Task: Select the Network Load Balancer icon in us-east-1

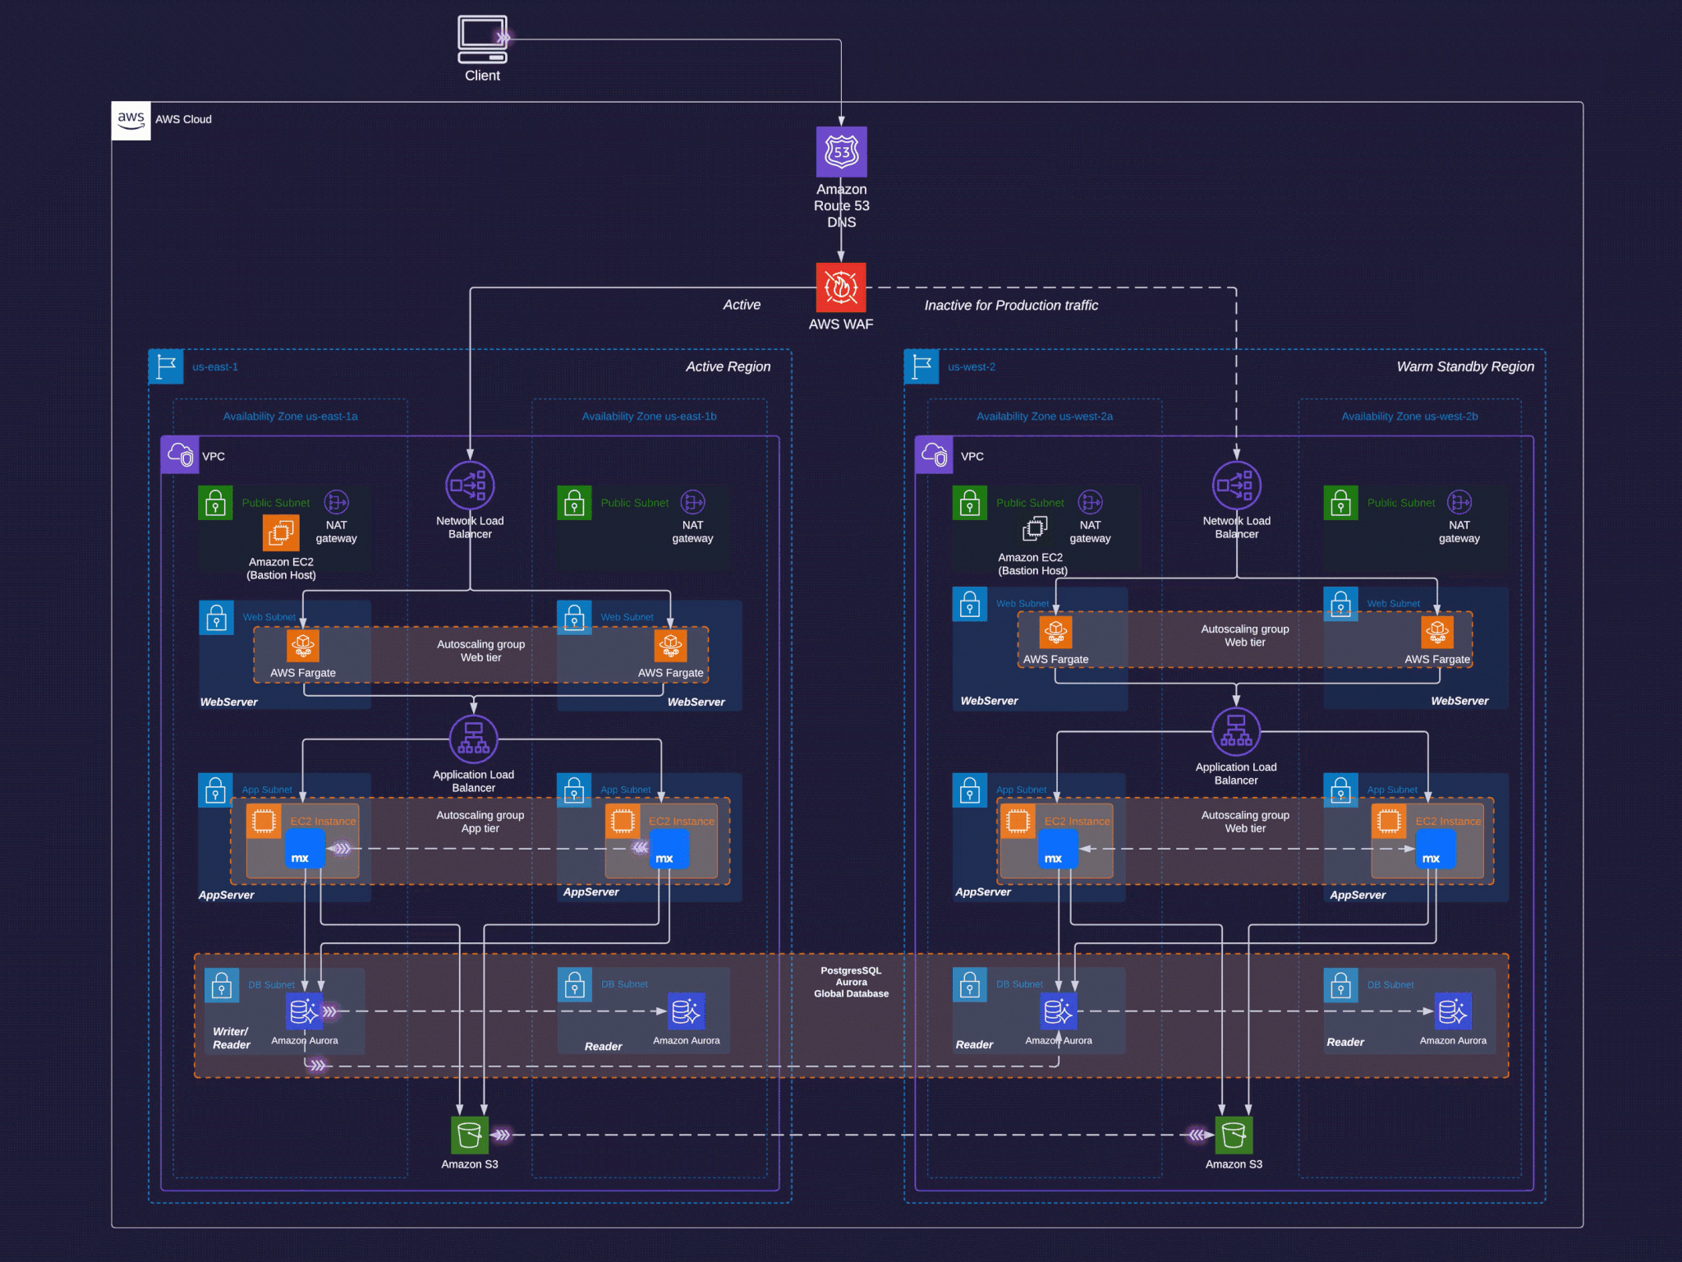Action: [470, 486]
